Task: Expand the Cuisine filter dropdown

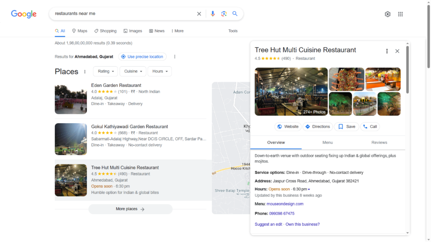Action: click(x=133, y=71)
